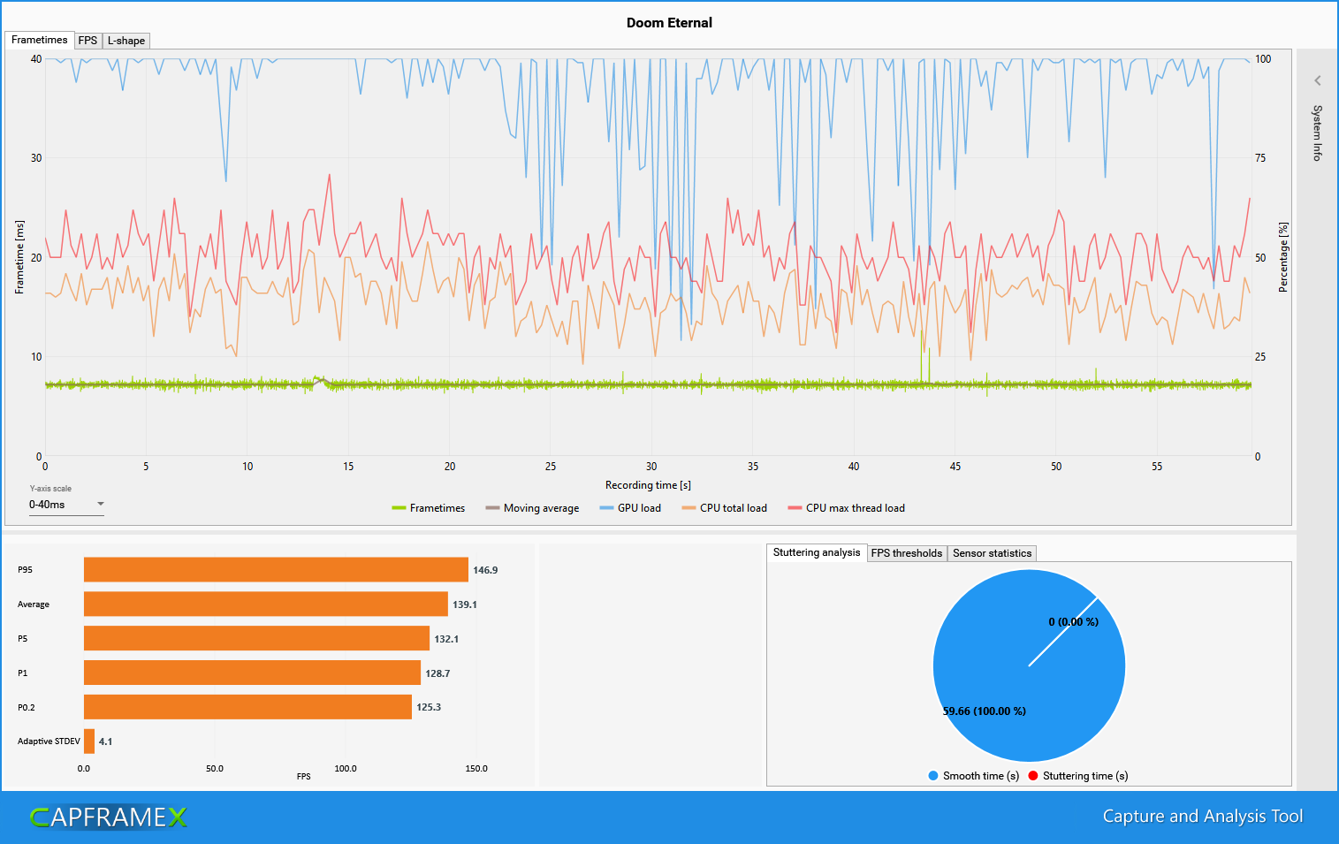This screenshot has width=1339, height=844.
Task: Select the L-shape tab
Action: click(126, 41)
